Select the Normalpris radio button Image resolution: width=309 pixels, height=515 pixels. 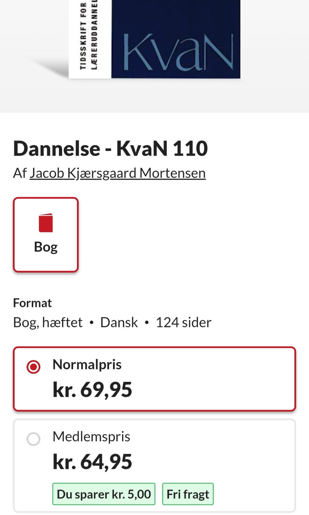click(x=33, y=367)
